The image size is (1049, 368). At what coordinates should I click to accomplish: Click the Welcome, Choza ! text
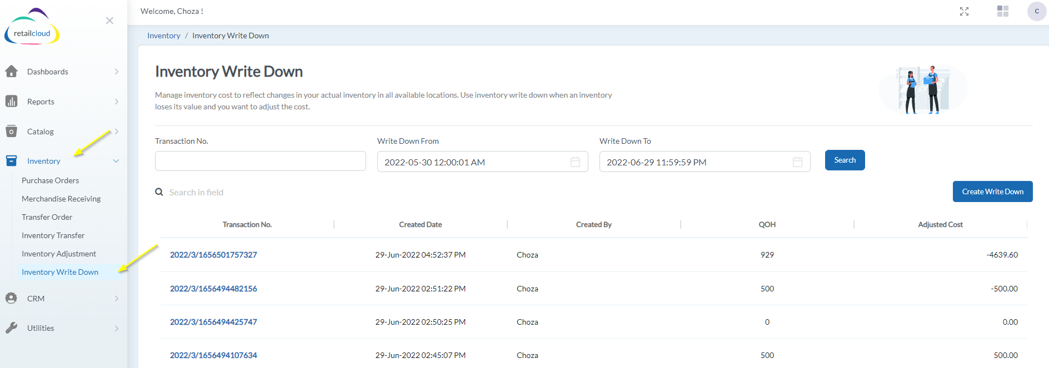point(172,11)
